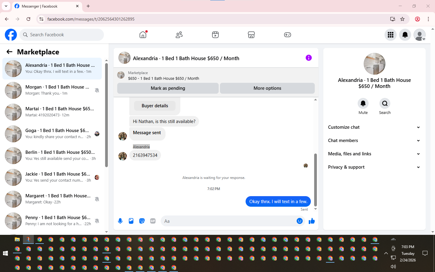Screen dimensions: 435x272
Task: Open the listing '$650 - 1 Bed 1 Bath House' link
Action: [163, 78]
